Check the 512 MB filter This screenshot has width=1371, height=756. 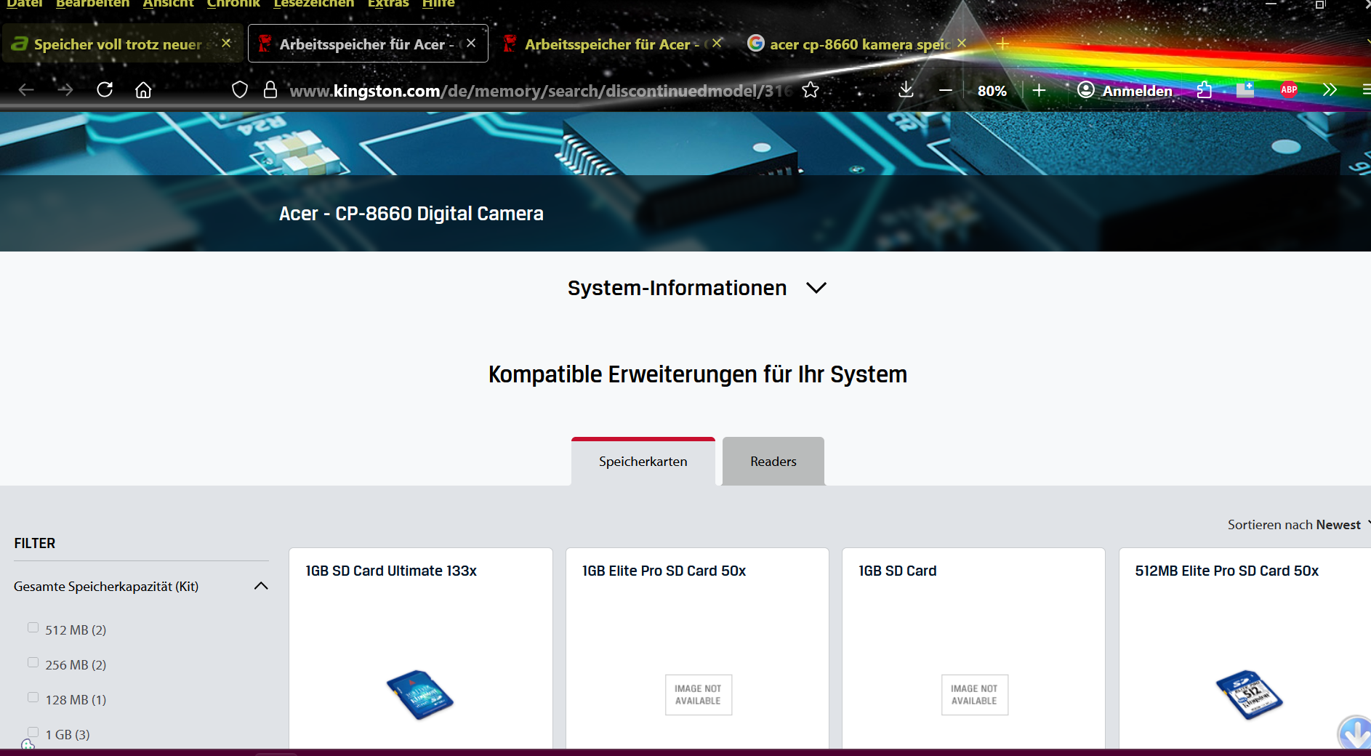point(33,627)
